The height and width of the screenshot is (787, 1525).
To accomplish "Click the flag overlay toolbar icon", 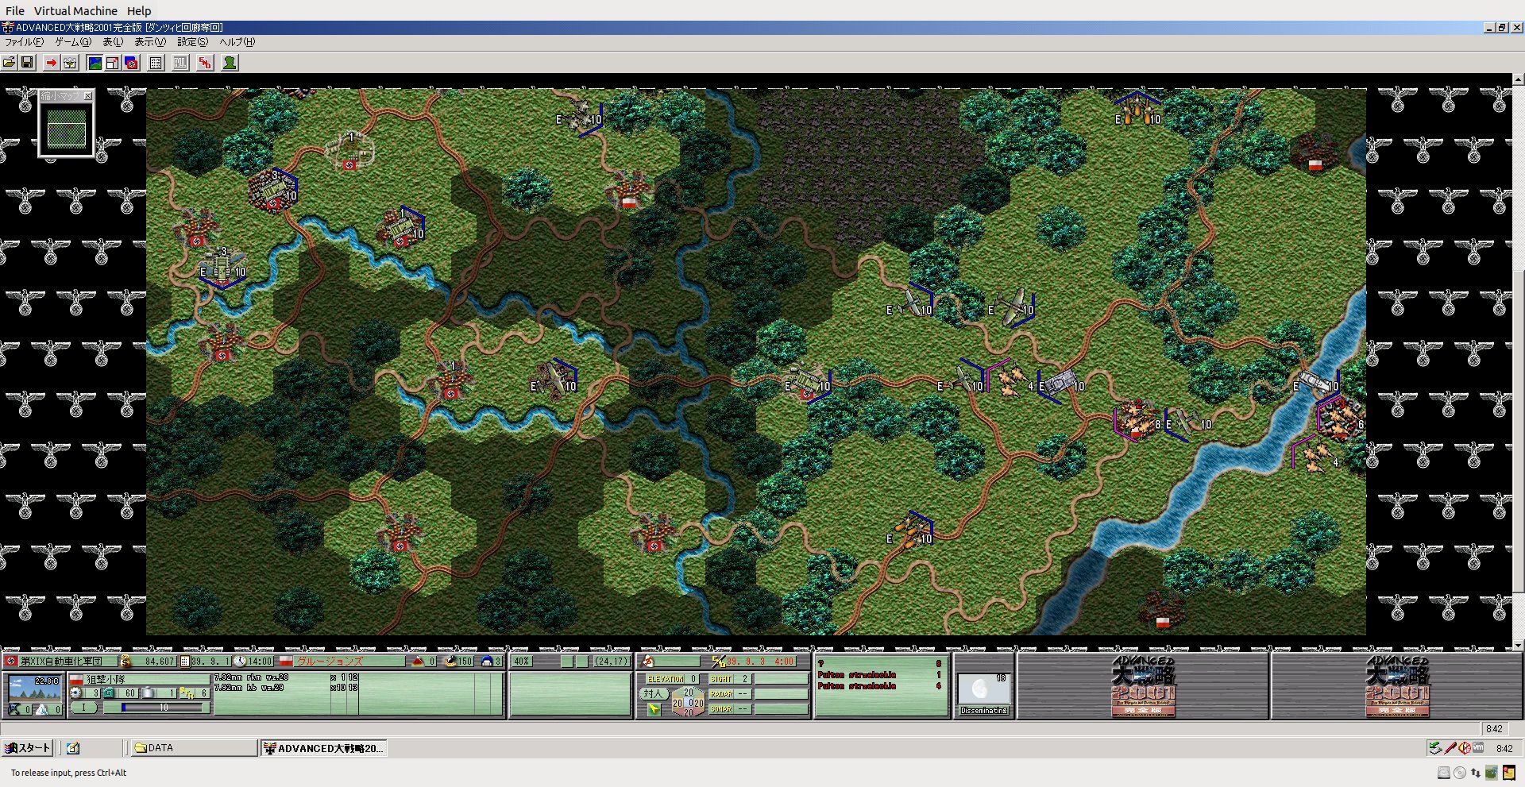I will (132, 63).
